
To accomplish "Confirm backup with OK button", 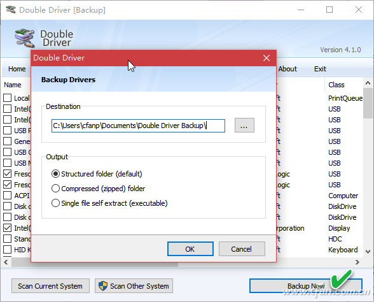I will click(190, 249).
